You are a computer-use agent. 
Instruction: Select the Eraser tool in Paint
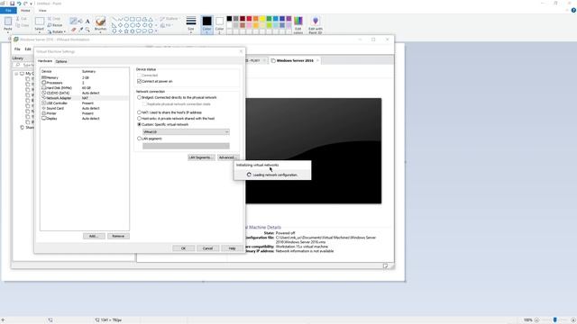[74, 29]
